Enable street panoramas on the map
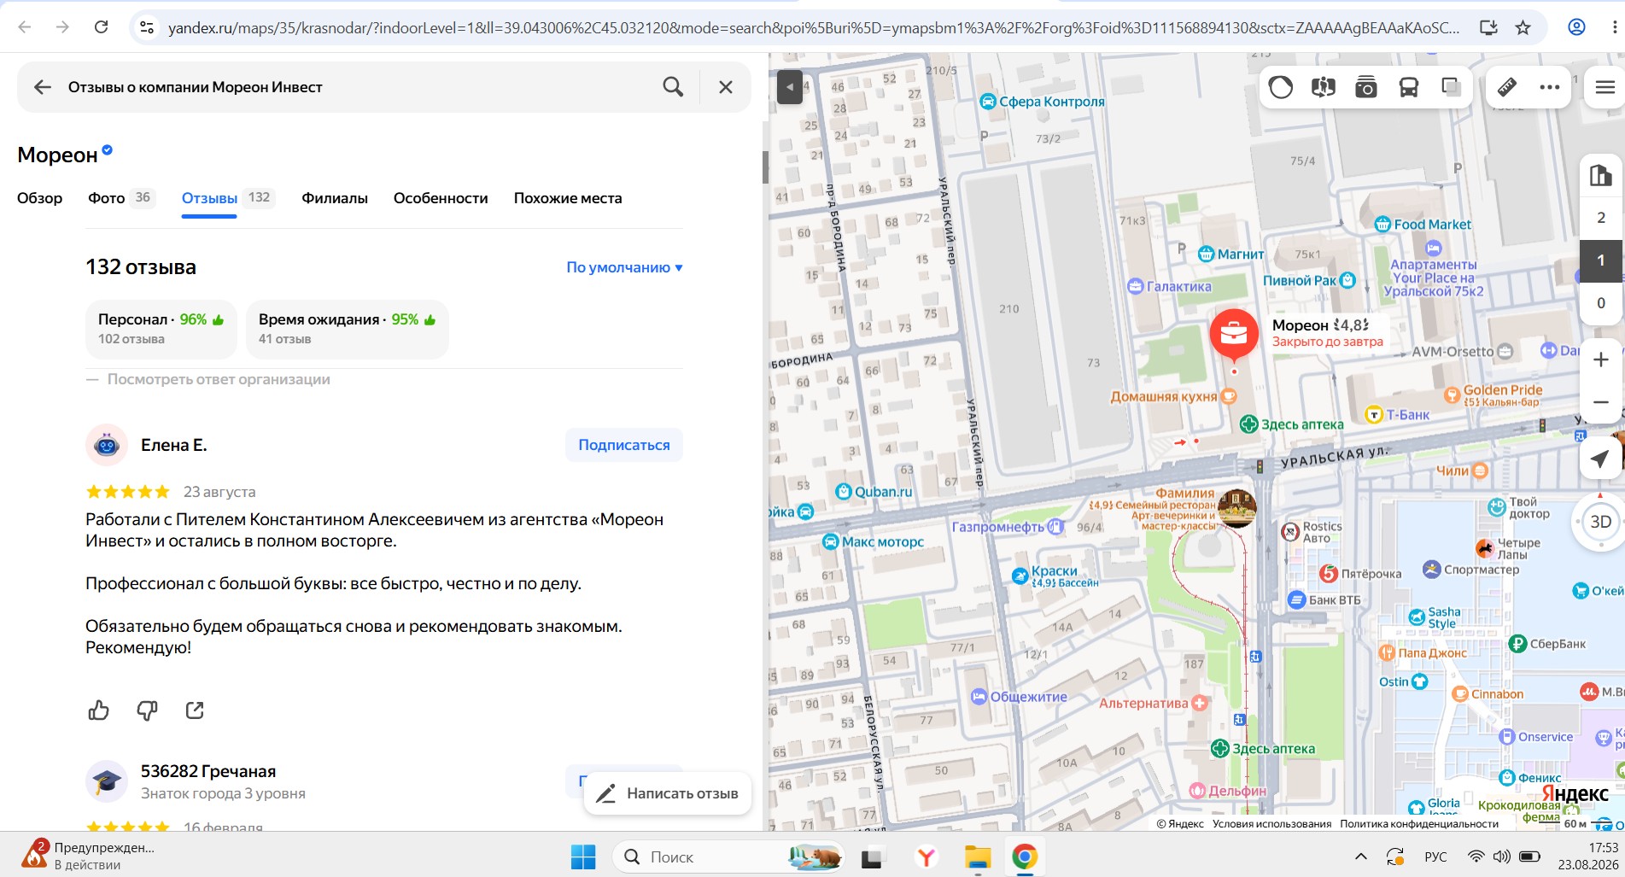Image resolution: width=1625 pixels, height=877 pixels. 1324,87
